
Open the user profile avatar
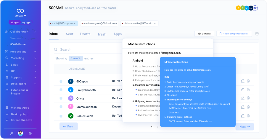click(21, 133)
